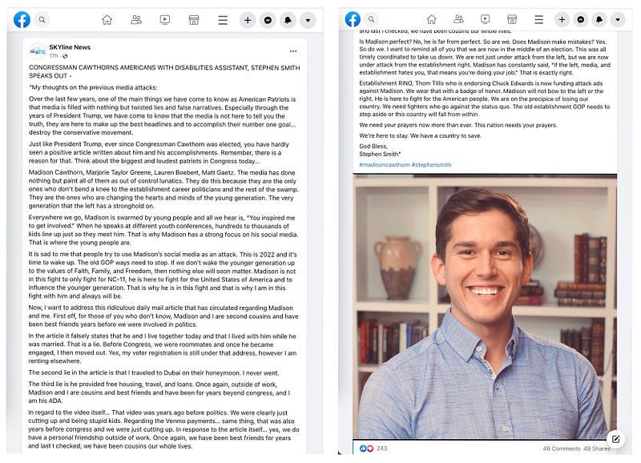Go to Home in left window
This screenshot has height=463, width=641.
[x=107, y=19]
